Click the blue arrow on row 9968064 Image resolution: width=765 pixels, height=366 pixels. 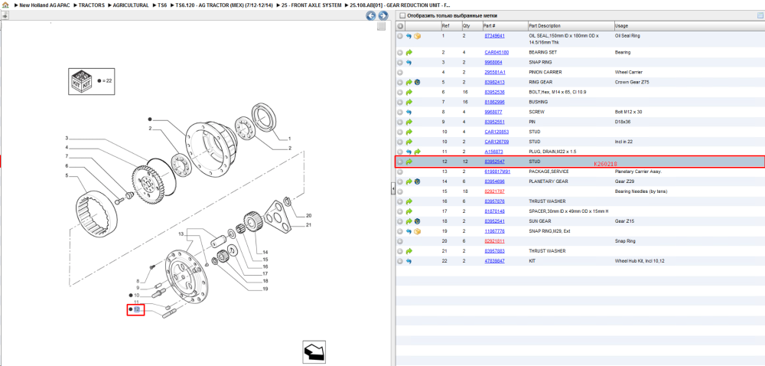pos(409,63)
